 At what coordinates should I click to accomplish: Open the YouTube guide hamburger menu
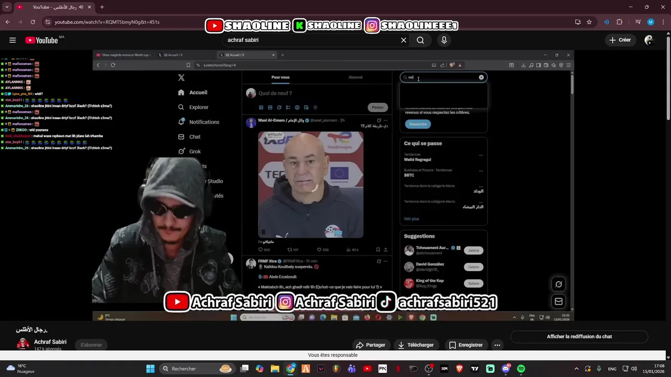pos(13,40)
